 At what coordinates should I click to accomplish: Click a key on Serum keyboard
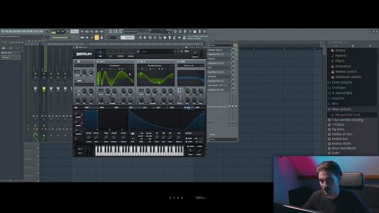point(139,151)
